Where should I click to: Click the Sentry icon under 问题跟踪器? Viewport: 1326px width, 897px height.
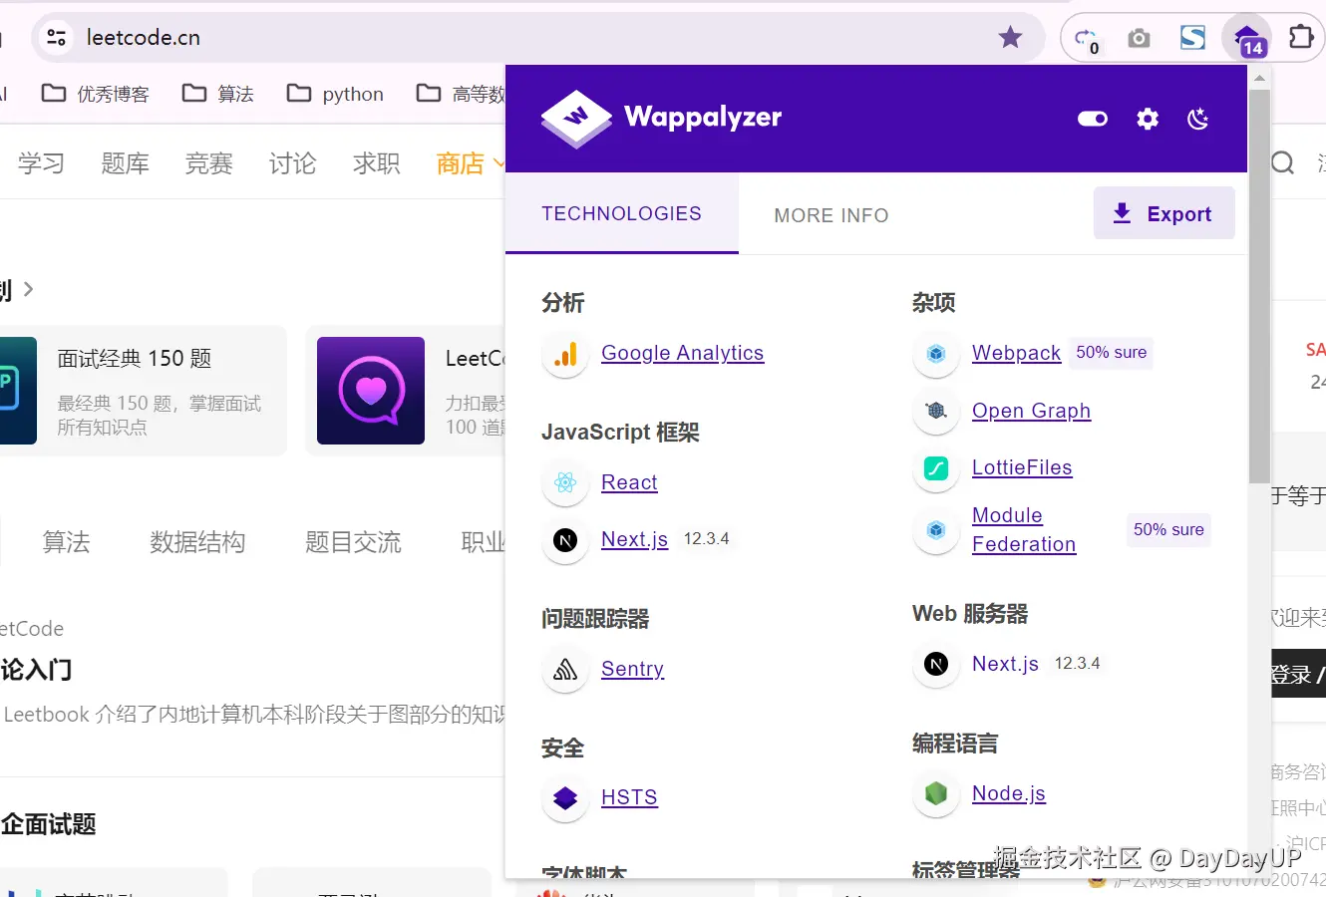point(564,670)
